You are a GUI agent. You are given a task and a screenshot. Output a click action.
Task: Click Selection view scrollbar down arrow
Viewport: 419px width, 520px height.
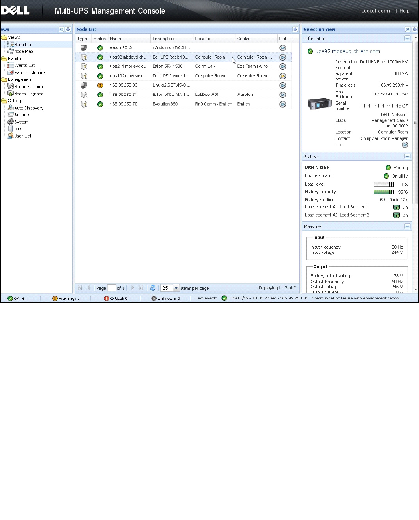(415, 290)
